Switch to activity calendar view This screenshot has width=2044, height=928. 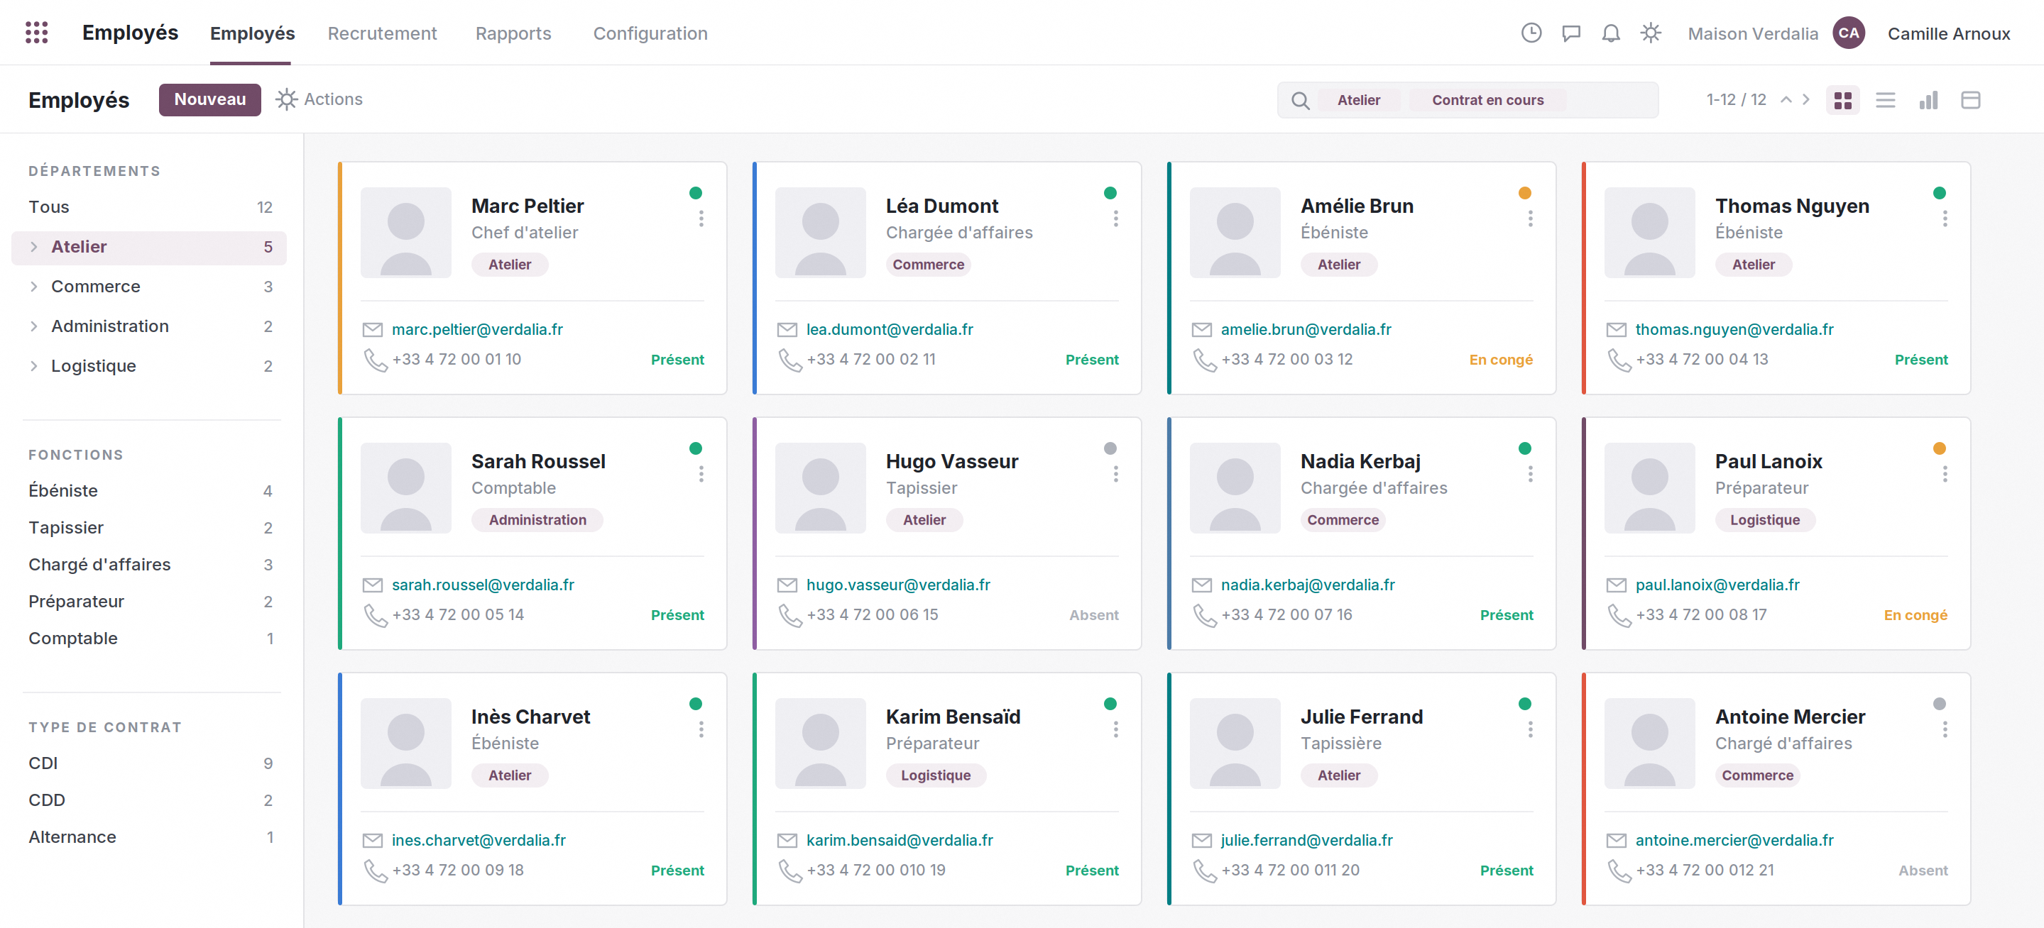pos(1970,101)
